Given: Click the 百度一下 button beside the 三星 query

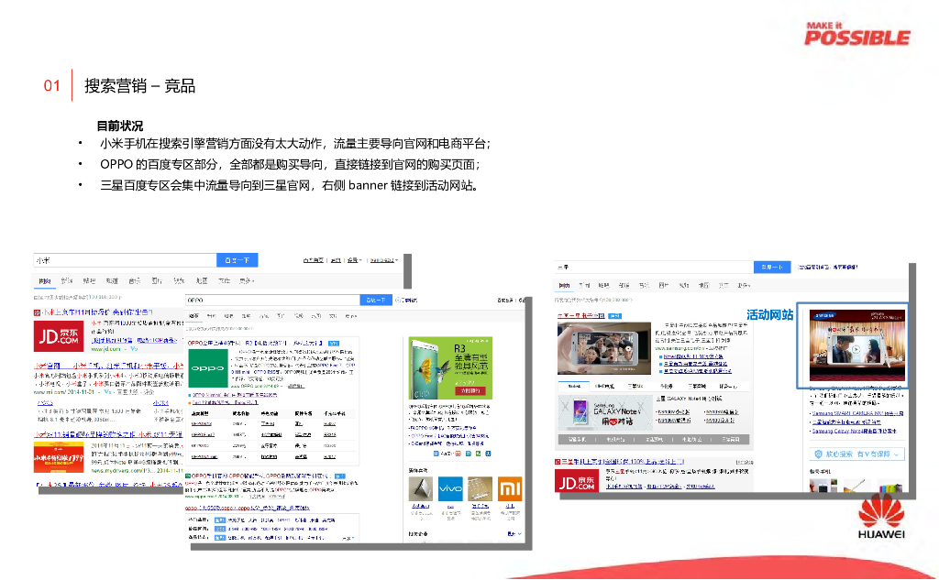Looking at the screenshot, I should [772, 267].
